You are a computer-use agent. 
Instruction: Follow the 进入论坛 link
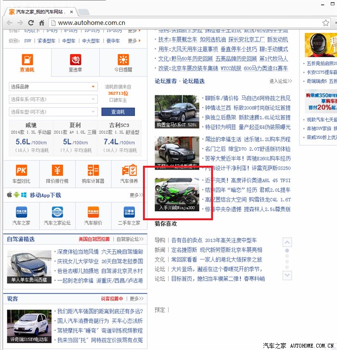[x=280, y=81]
